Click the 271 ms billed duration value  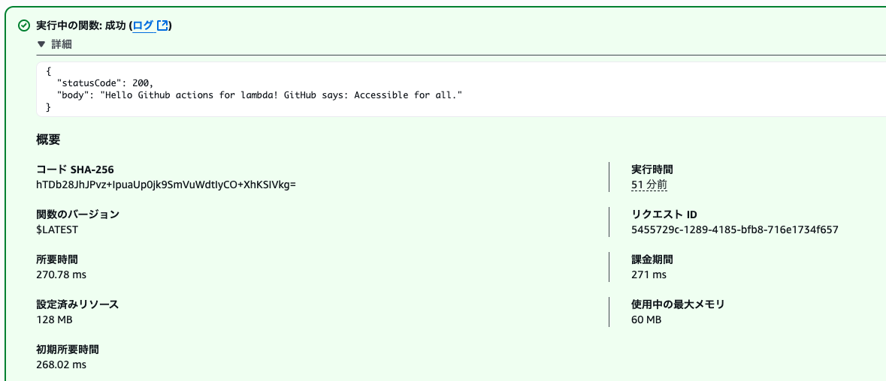click(x=649, y=274)
